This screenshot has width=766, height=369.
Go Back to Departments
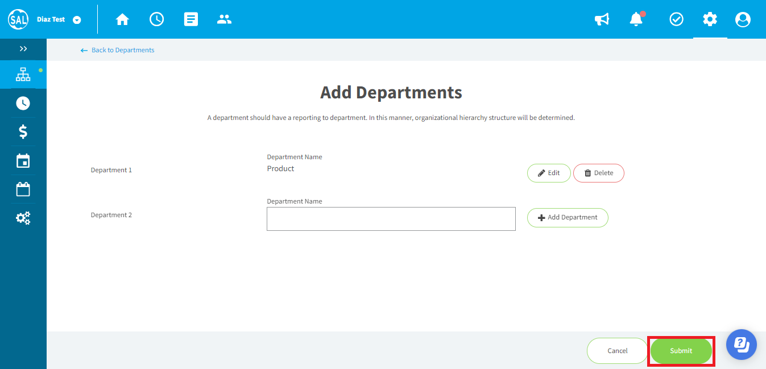point(118,50)
